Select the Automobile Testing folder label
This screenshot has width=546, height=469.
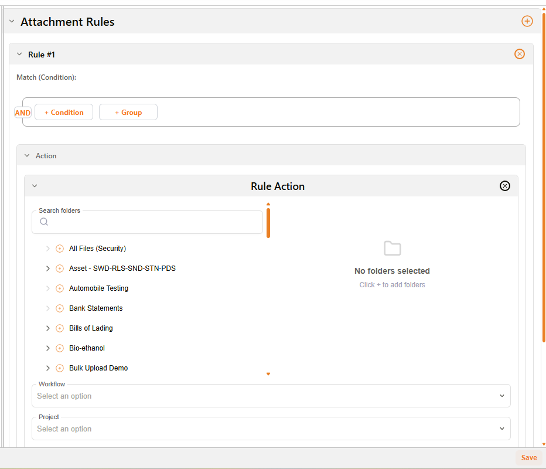[x=98, y=288]
